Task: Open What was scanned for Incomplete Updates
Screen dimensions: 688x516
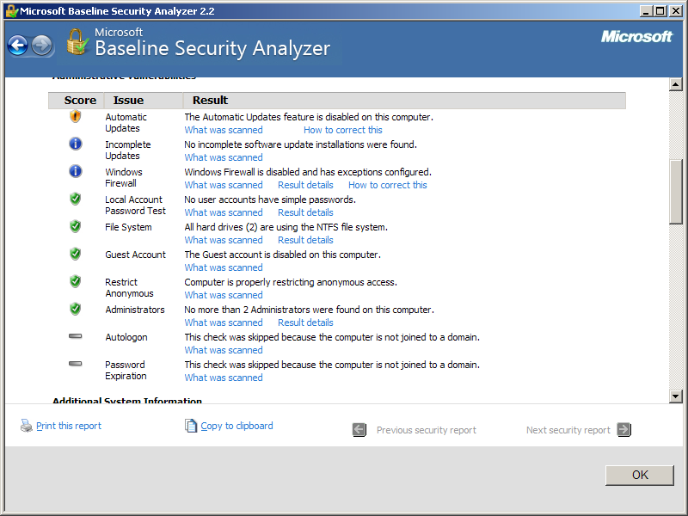Action: [x=224, y=157]
